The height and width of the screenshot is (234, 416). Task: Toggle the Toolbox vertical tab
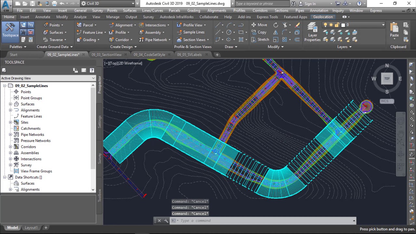(x=99, y=195)
